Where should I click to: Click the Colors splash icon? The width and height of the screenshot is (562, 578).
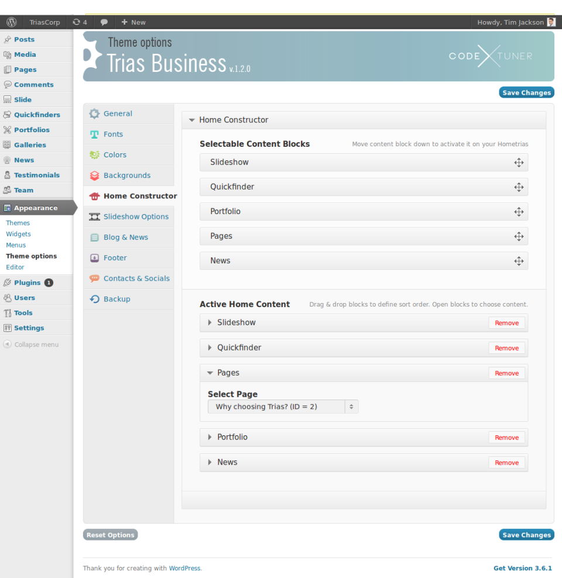click(94, 155)
